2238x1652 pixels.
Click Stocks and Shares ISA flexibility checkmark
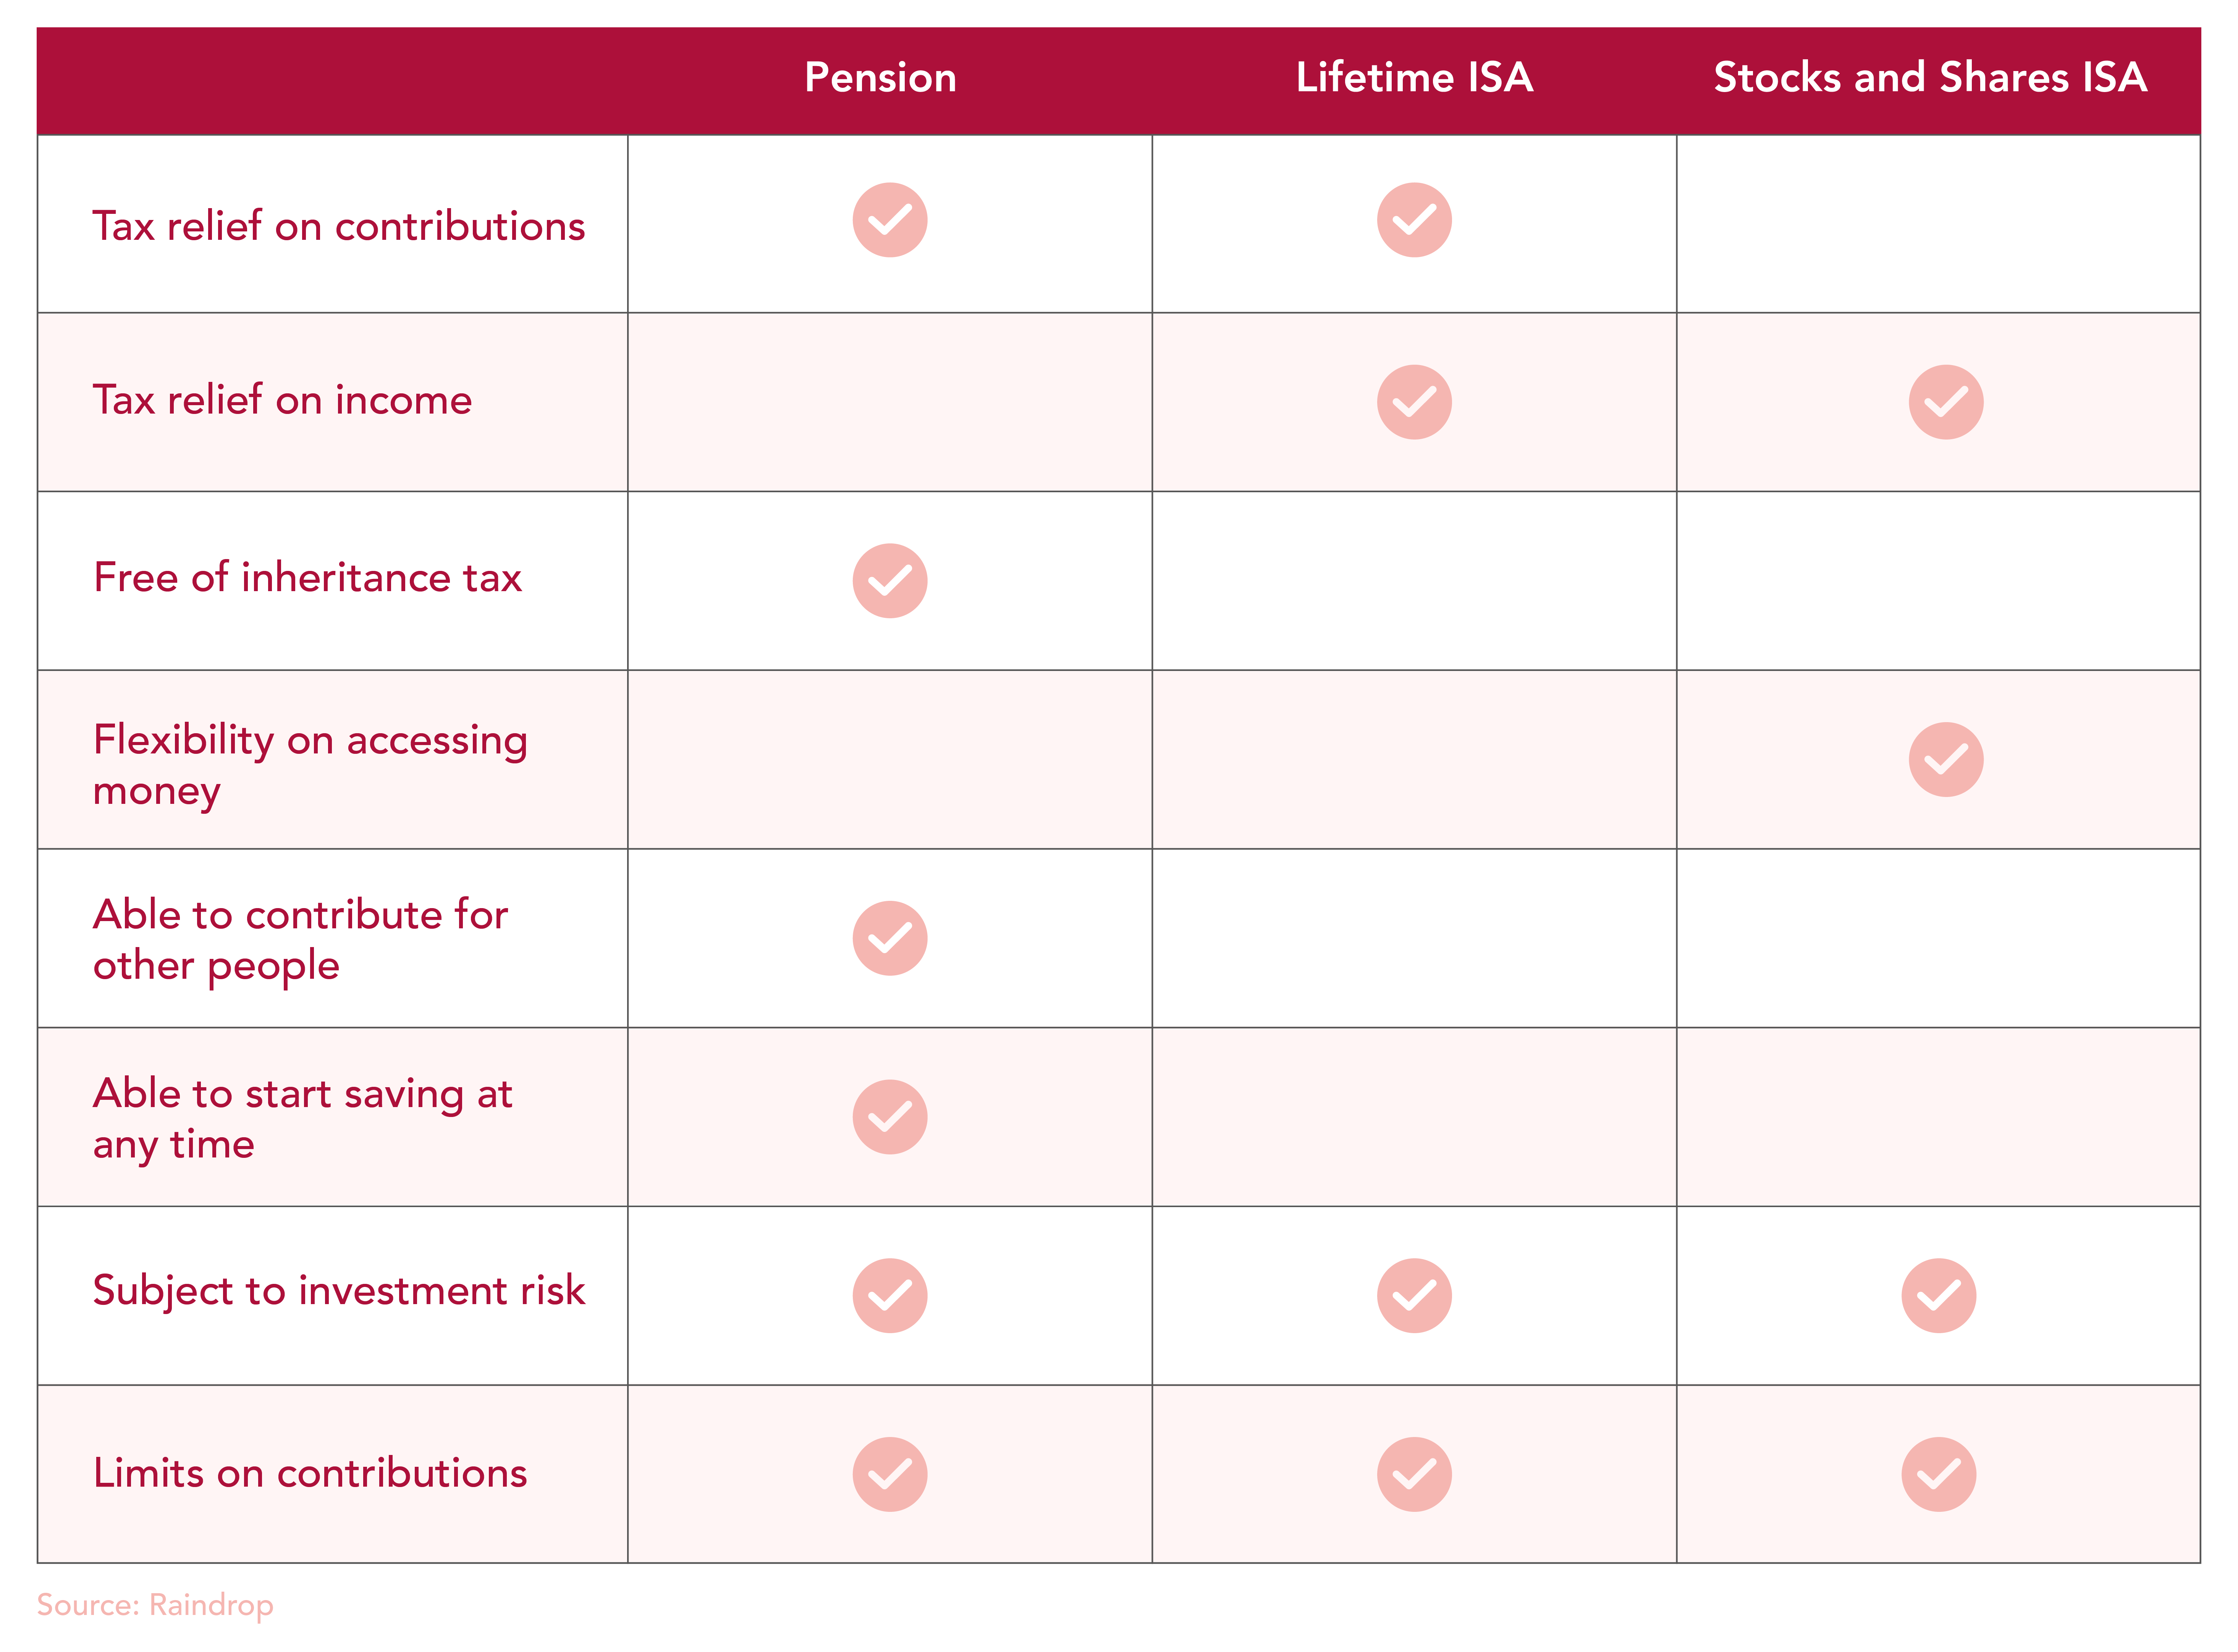pyautogui.click(x=1945, y=760)
